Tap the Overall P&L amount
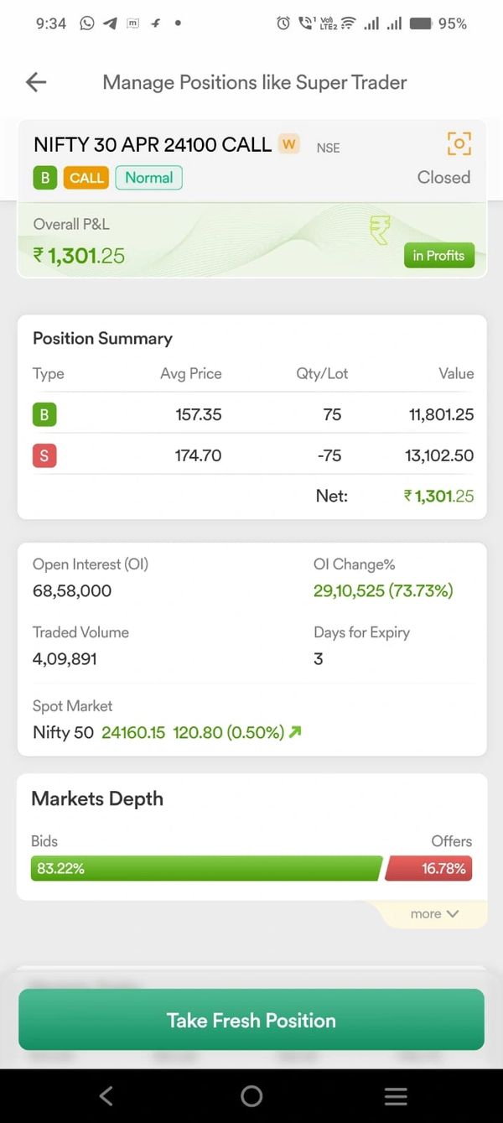 [x=79, y=256]
